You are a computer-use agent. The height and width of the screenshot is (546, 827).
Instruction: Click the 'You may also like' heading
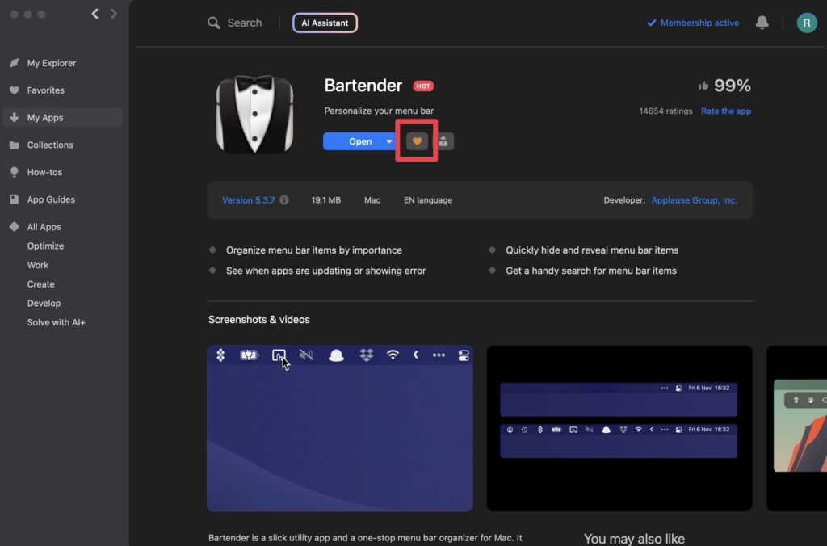(634, 539)
